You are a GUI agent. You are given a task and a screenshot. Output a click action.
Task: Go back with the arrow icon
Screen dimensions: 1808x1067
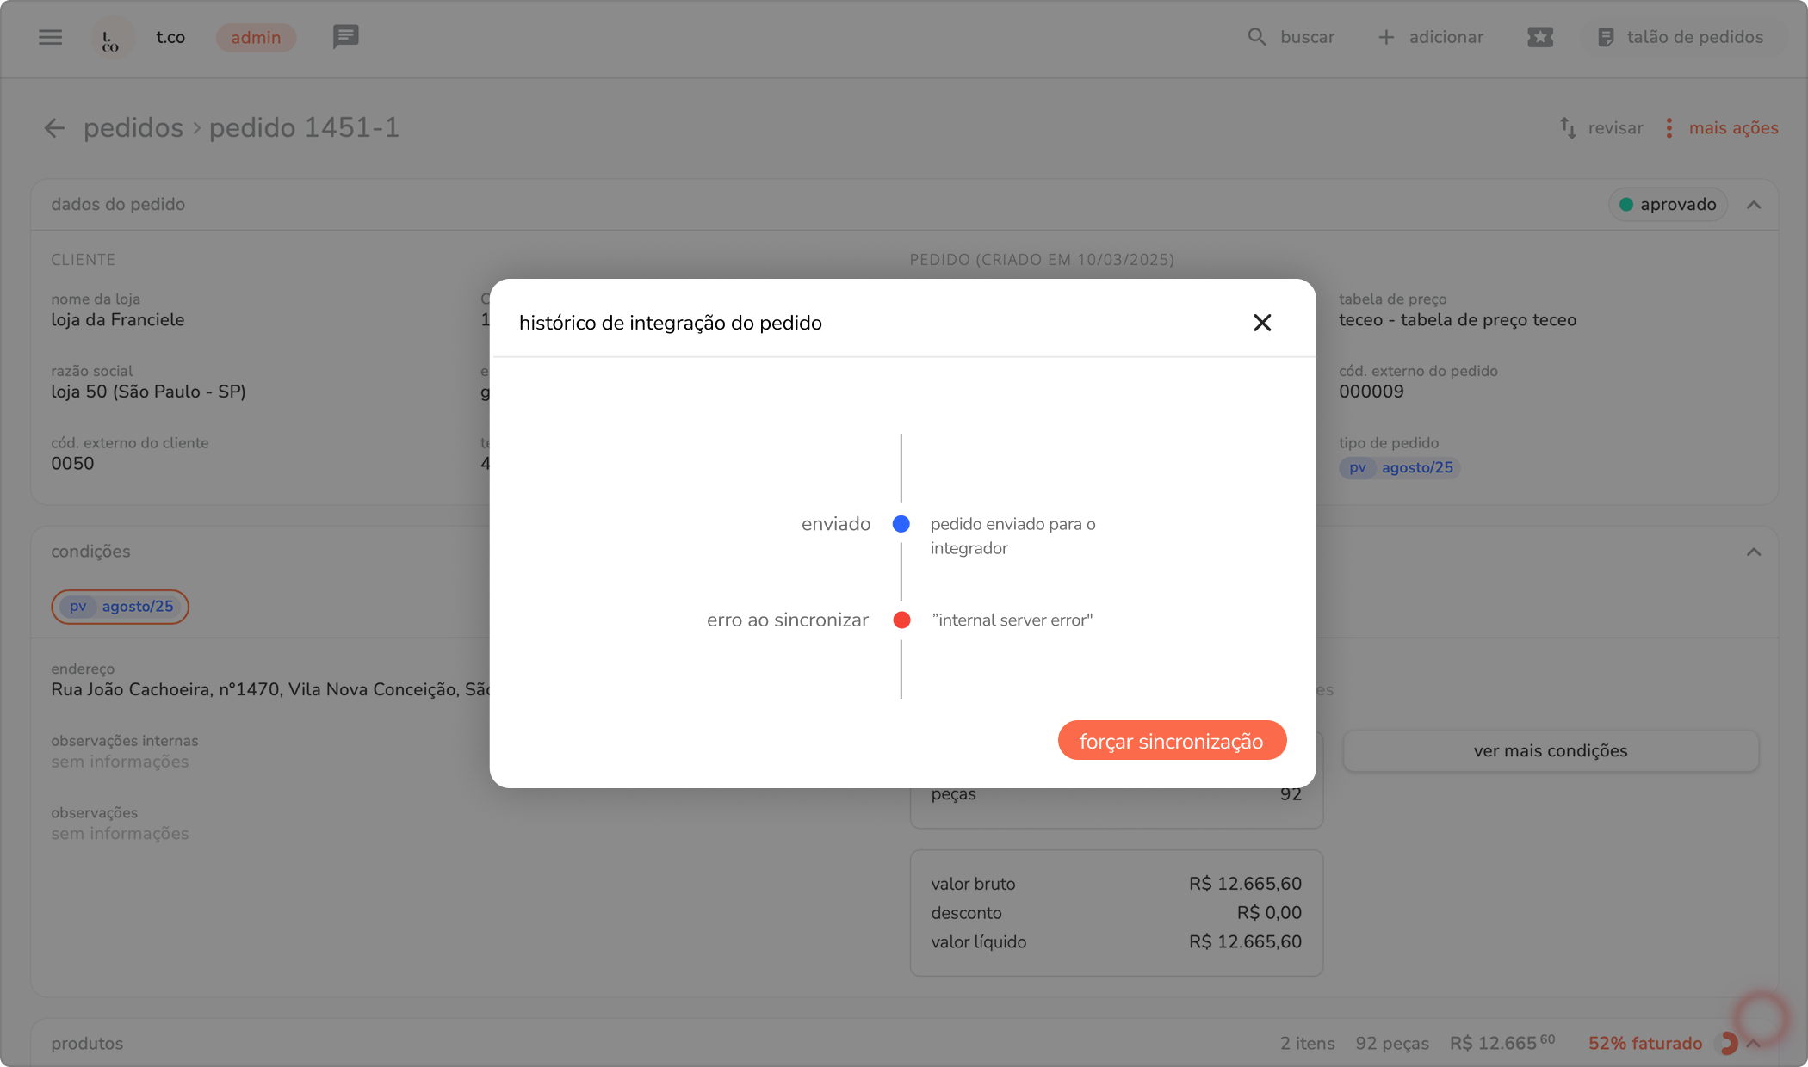click(54, 128)
